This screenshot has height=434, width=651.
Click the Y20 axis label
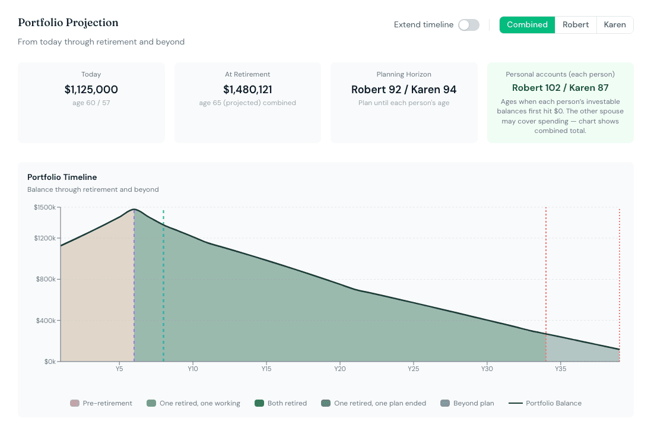pos(340,369)
